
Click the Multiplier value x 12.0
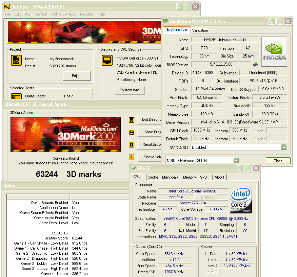174,260
